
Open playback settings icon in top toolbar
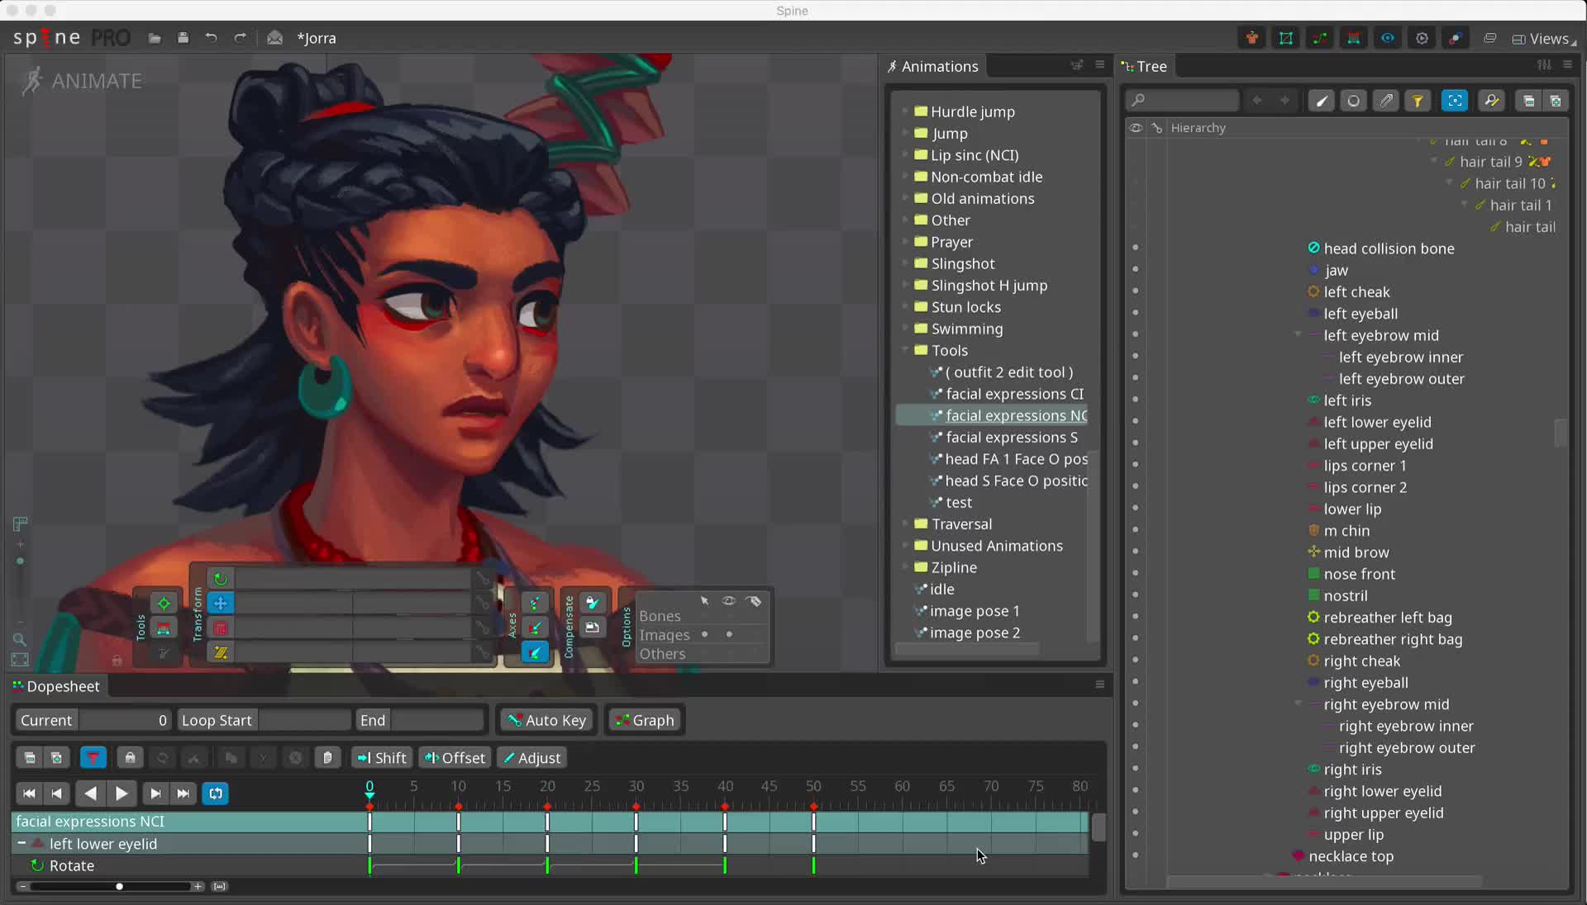[1422, 38]
